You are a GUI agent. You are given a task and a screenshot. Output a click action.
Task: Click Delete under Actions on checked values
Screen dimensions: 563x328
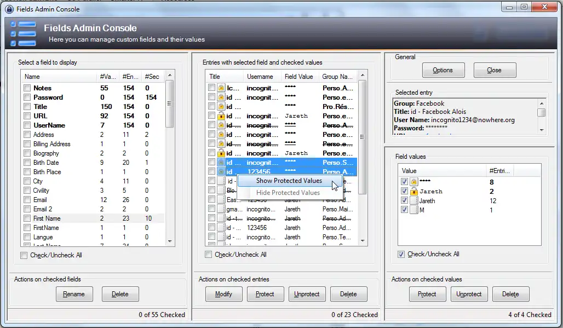(510, 294)
